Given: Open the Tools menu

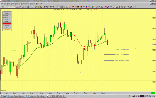Looking at the screenshot, I should pyautogui.click(x=12, y=4).
